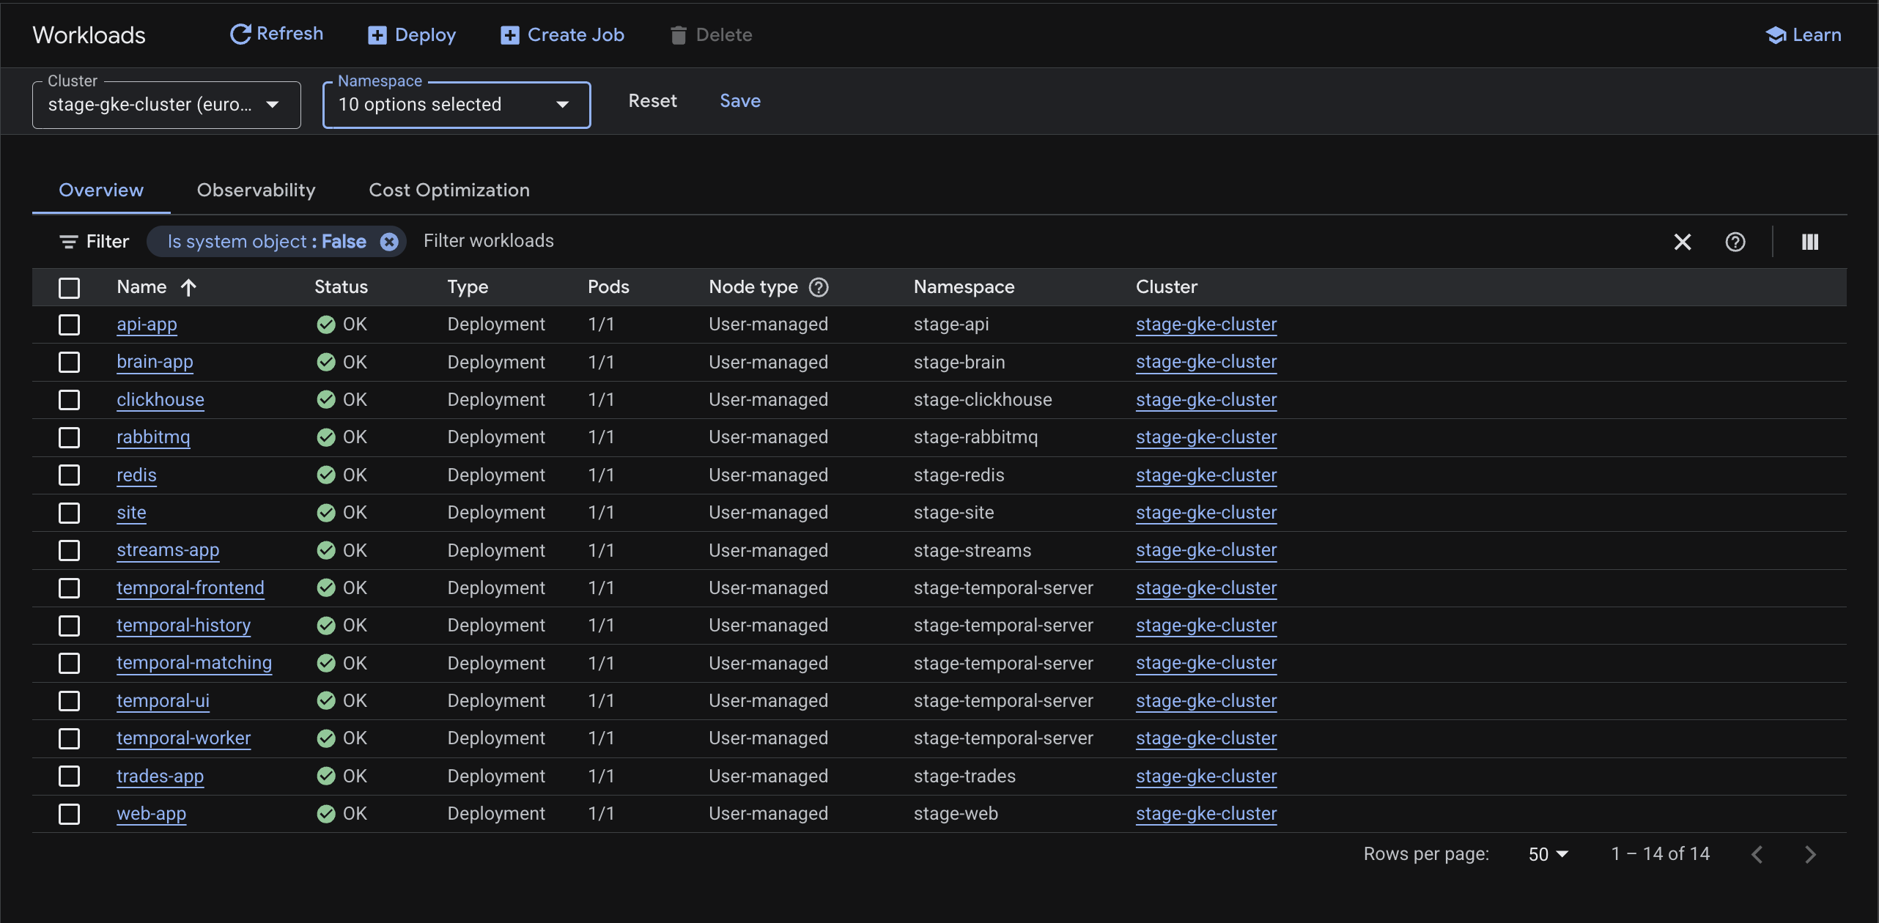Click the Save button
This screenshot has width=1879, height=923.
(739, 101)
